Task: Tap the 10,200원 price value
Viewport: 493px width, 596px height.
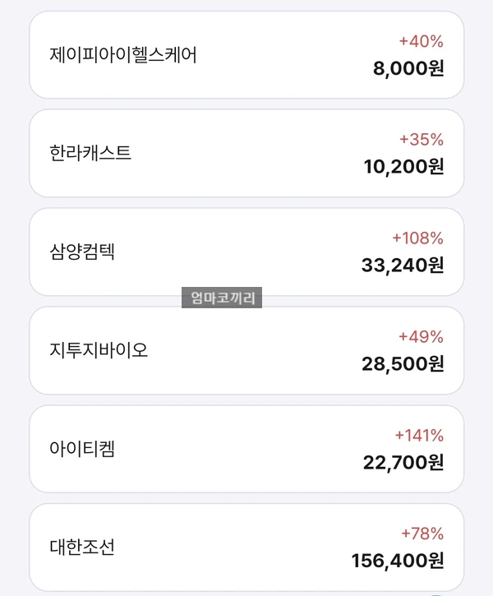Action: click(x=403, y=167)
